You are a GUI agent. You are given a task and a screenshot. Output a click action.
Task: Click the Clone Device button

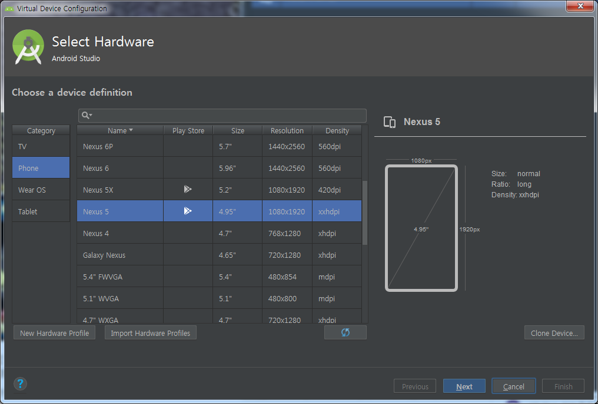(x=554, y=333)
